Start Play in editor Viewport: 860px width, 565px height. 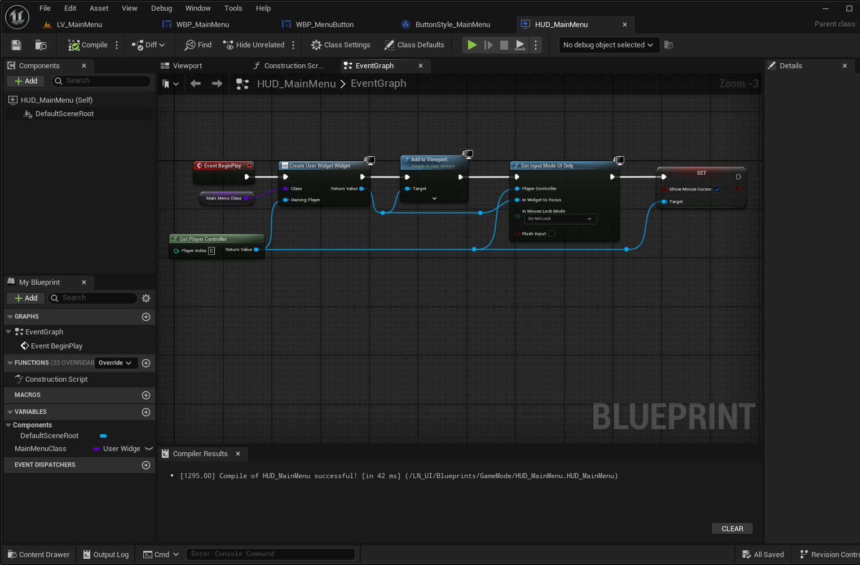(x=472, y=45)
